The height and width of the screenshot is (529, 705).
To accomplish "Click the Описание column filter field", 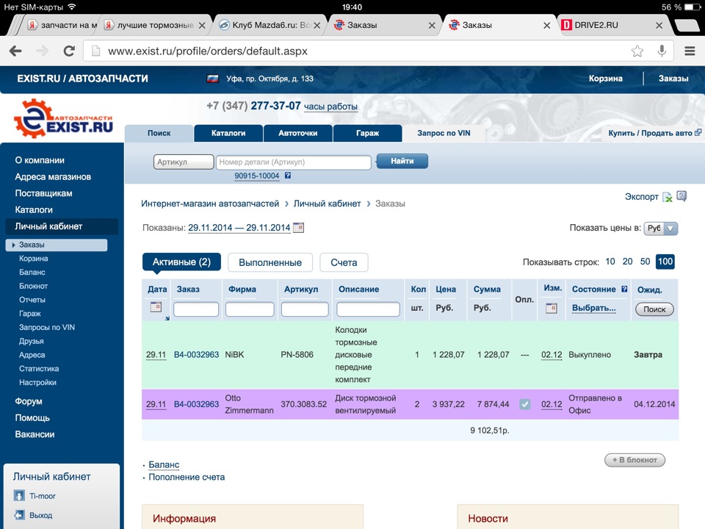I will click(368, 309).
